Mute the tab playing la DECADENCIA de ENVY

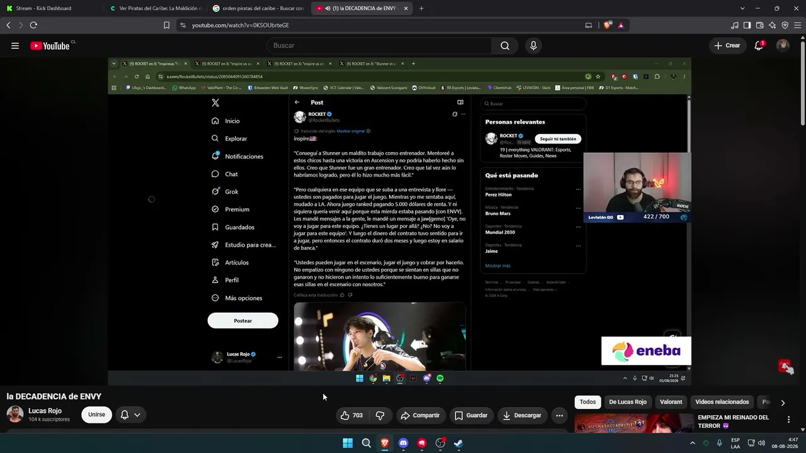point(328,8)
